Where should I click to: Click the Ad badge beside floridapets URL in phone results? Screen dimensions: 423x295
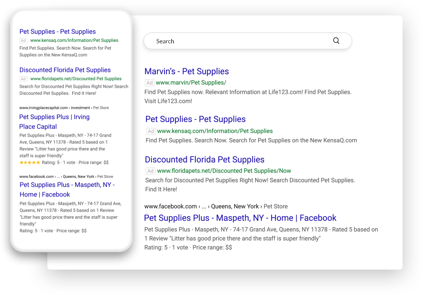tap(23, 79)
